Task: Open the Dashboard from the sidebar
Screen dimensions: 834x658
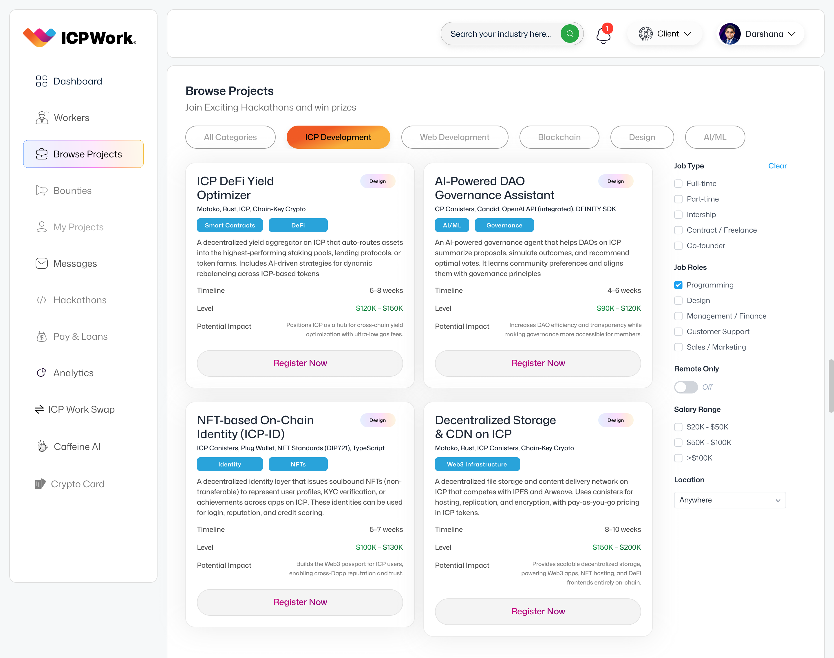Action: click(77, 81)
